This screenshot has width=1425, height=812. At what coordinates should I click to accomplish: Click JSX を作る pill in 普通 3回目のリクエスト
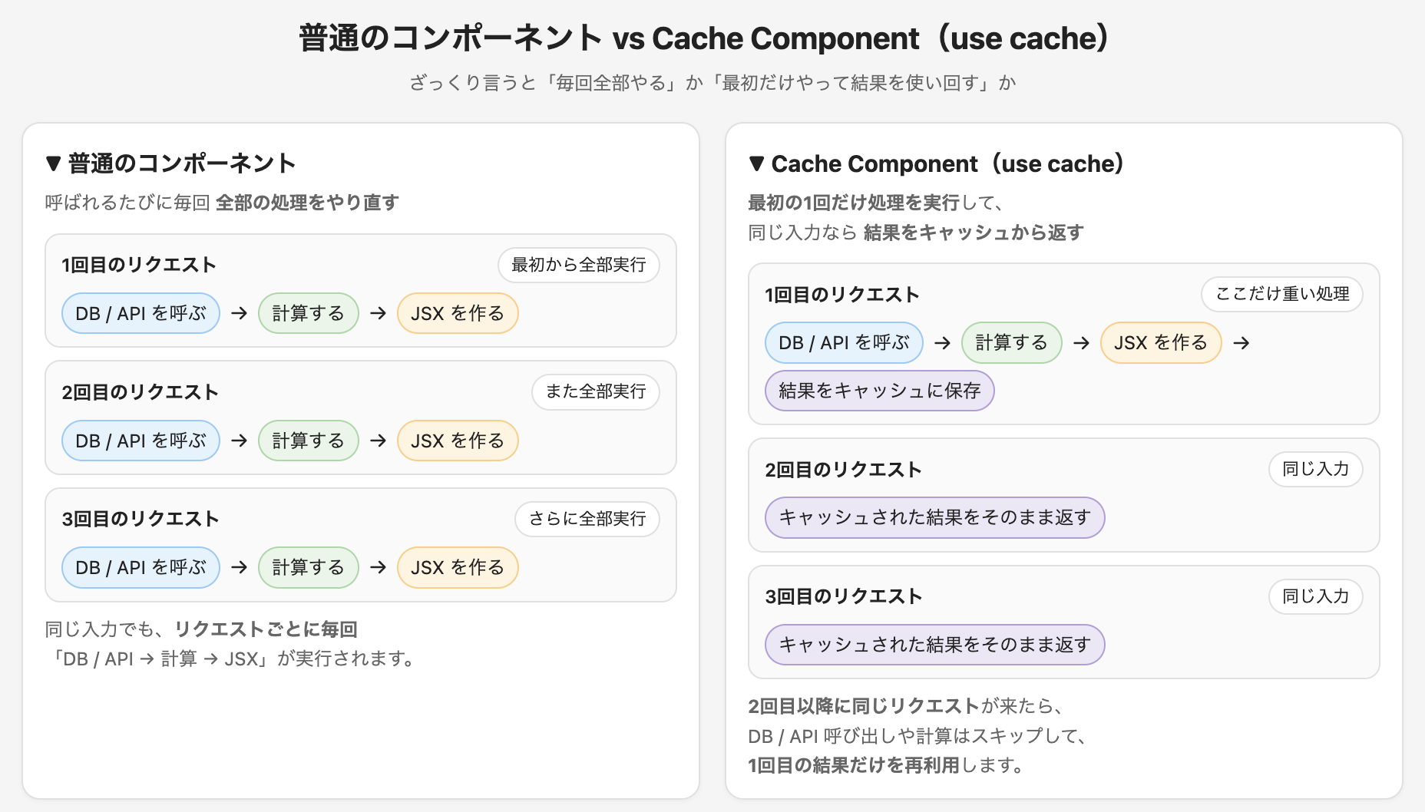coord(458,567)
